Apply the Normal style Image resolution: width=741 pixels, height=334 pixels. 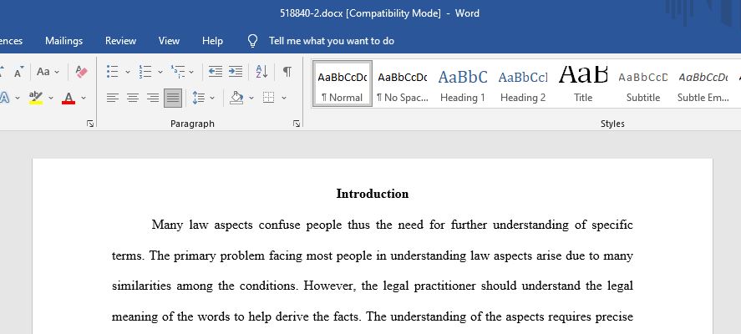coord(343,83)
